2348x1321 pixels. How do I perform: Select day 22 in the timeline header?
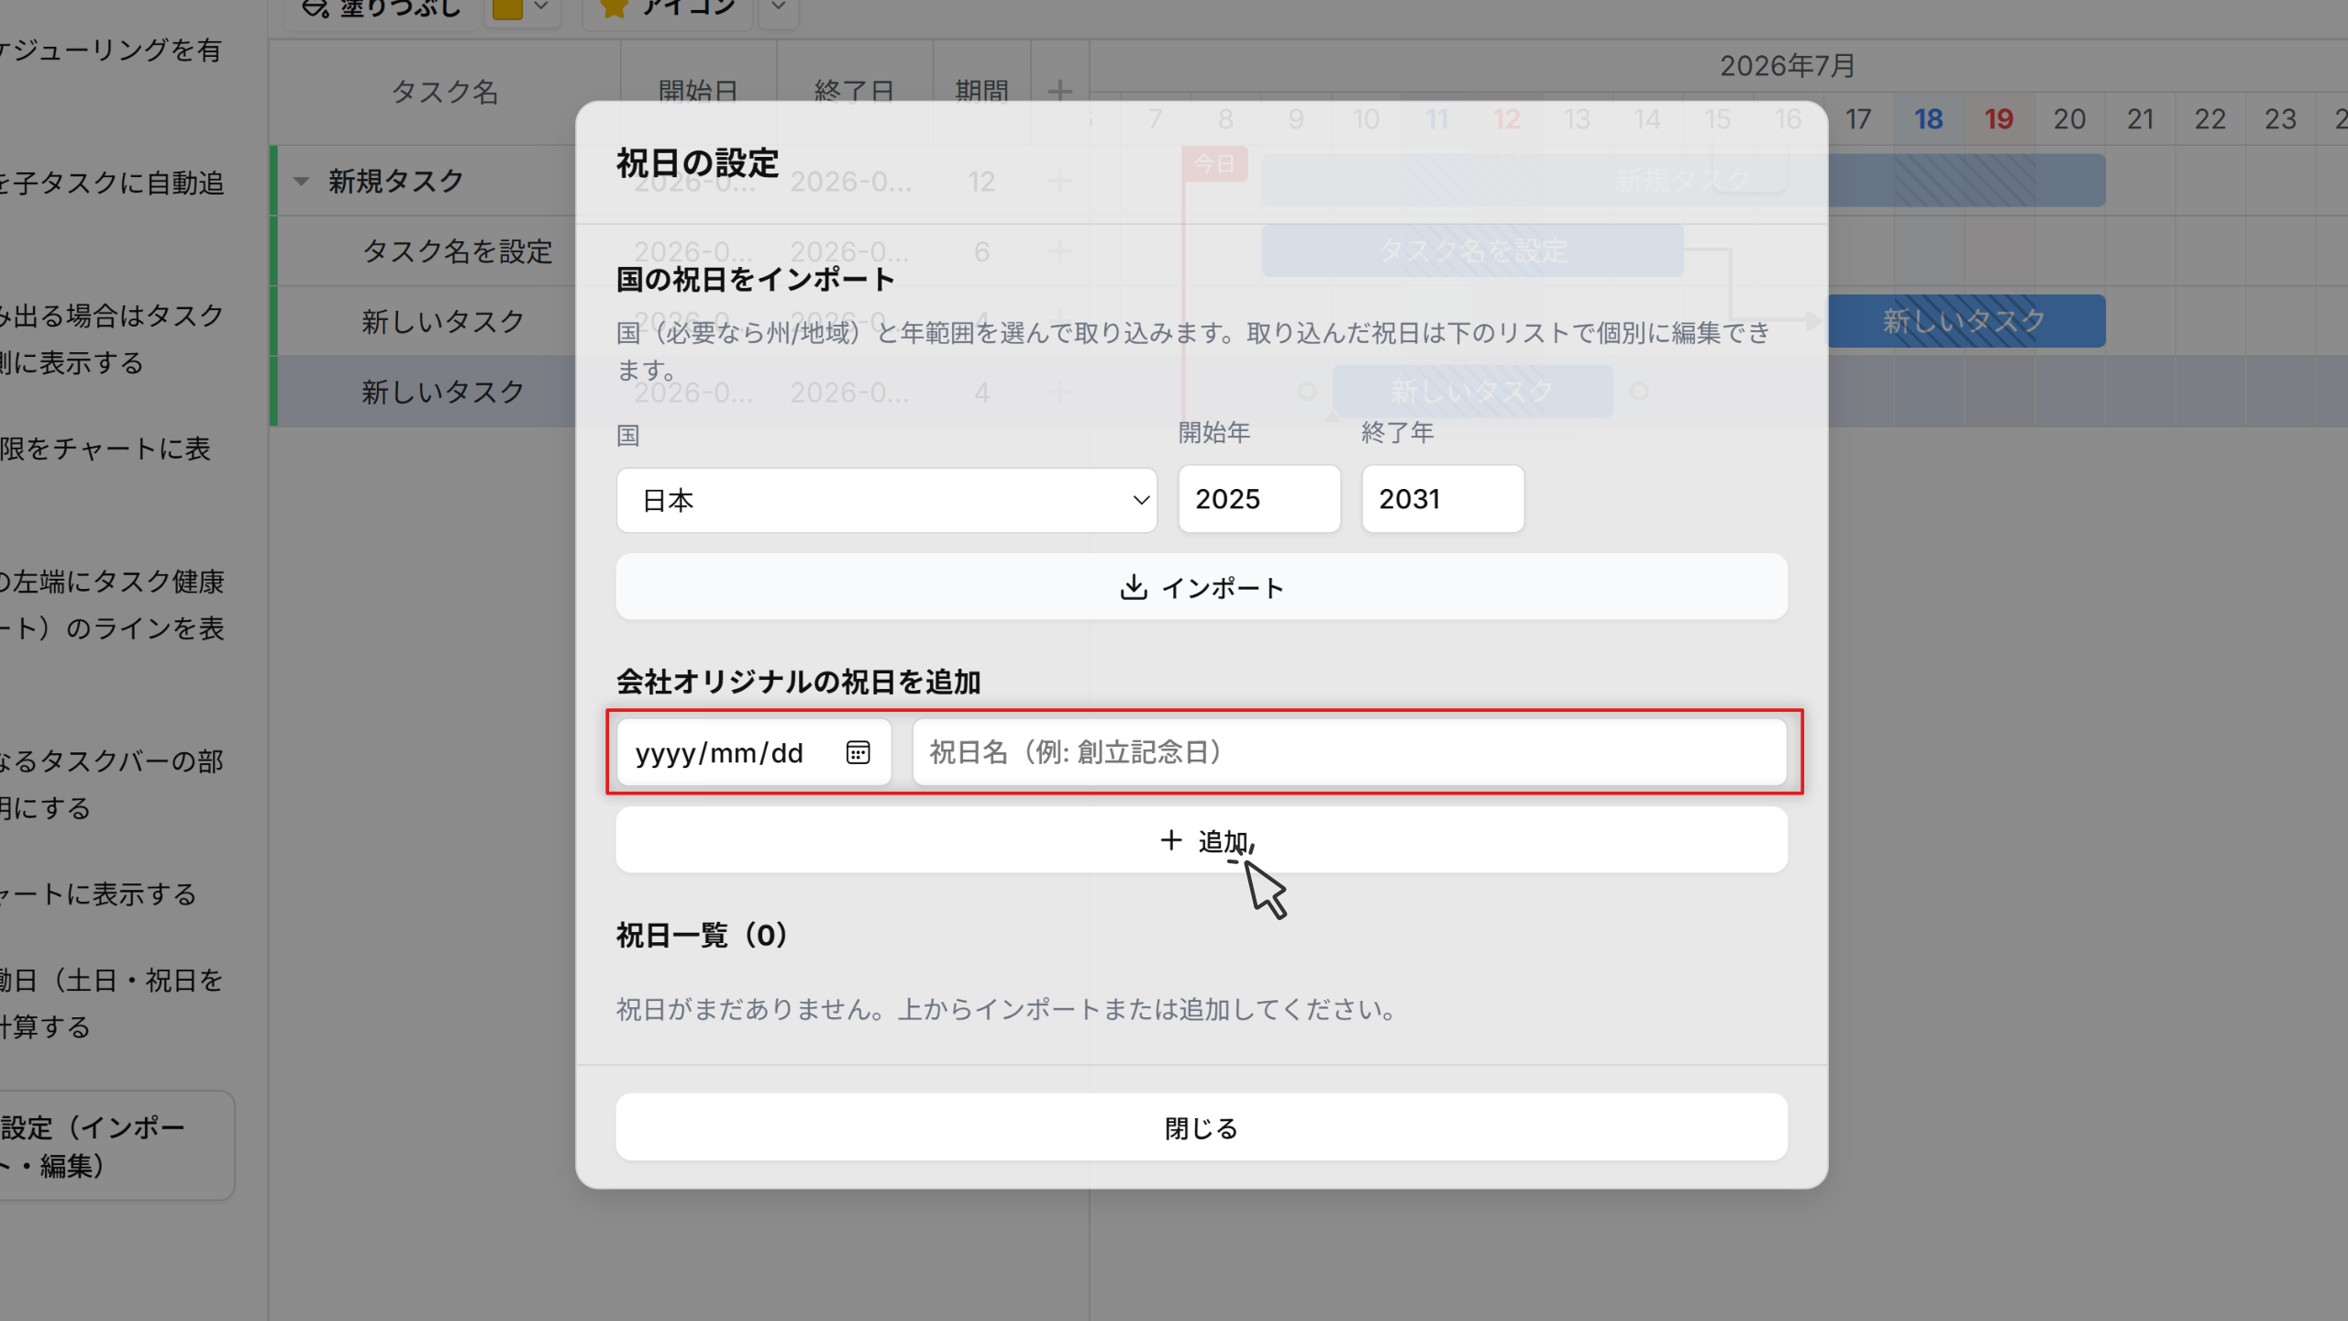point(2210,119)
